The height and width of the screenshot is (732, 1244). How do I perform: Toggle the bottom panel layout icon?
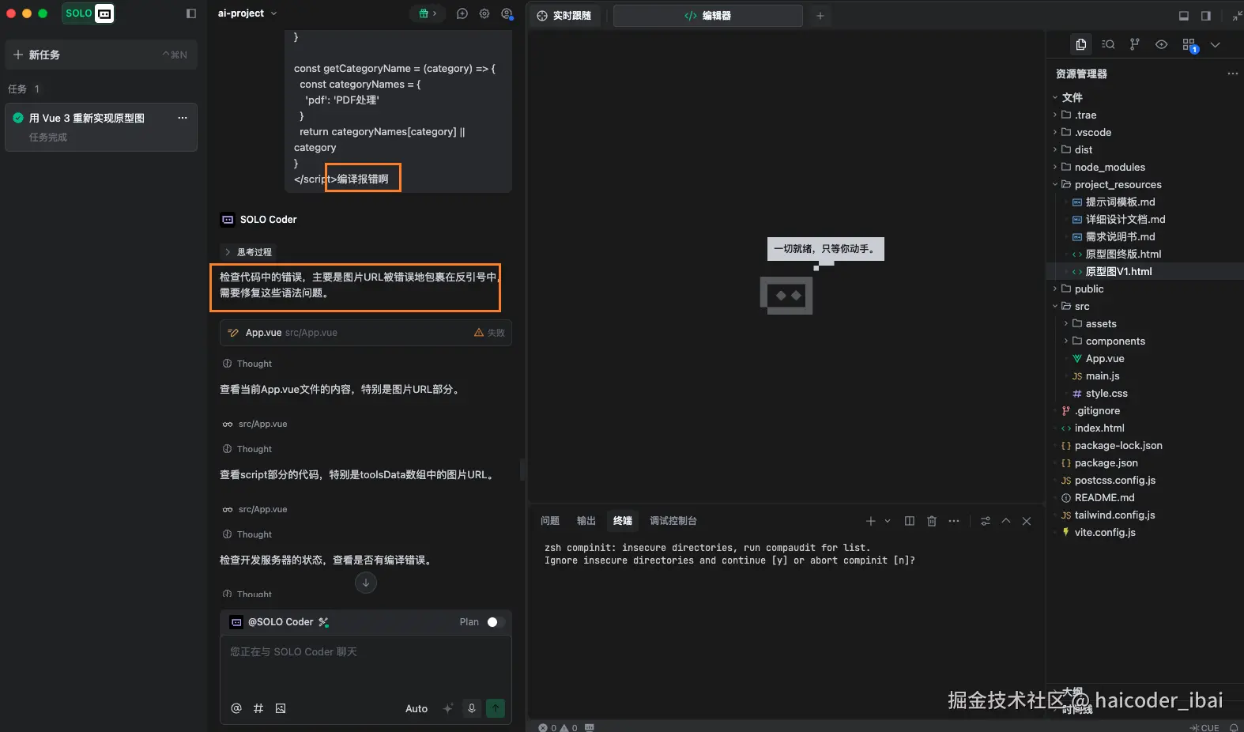[x=1184, y=16]
